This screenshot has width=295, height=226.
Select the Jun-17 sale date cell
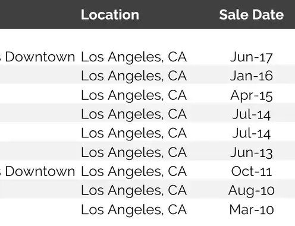tap(252, 57)
